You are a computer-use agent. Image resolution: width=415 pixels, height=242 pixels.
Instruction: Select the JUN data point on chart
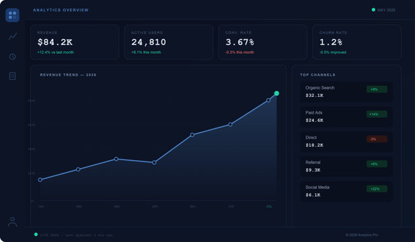(230, 124)
